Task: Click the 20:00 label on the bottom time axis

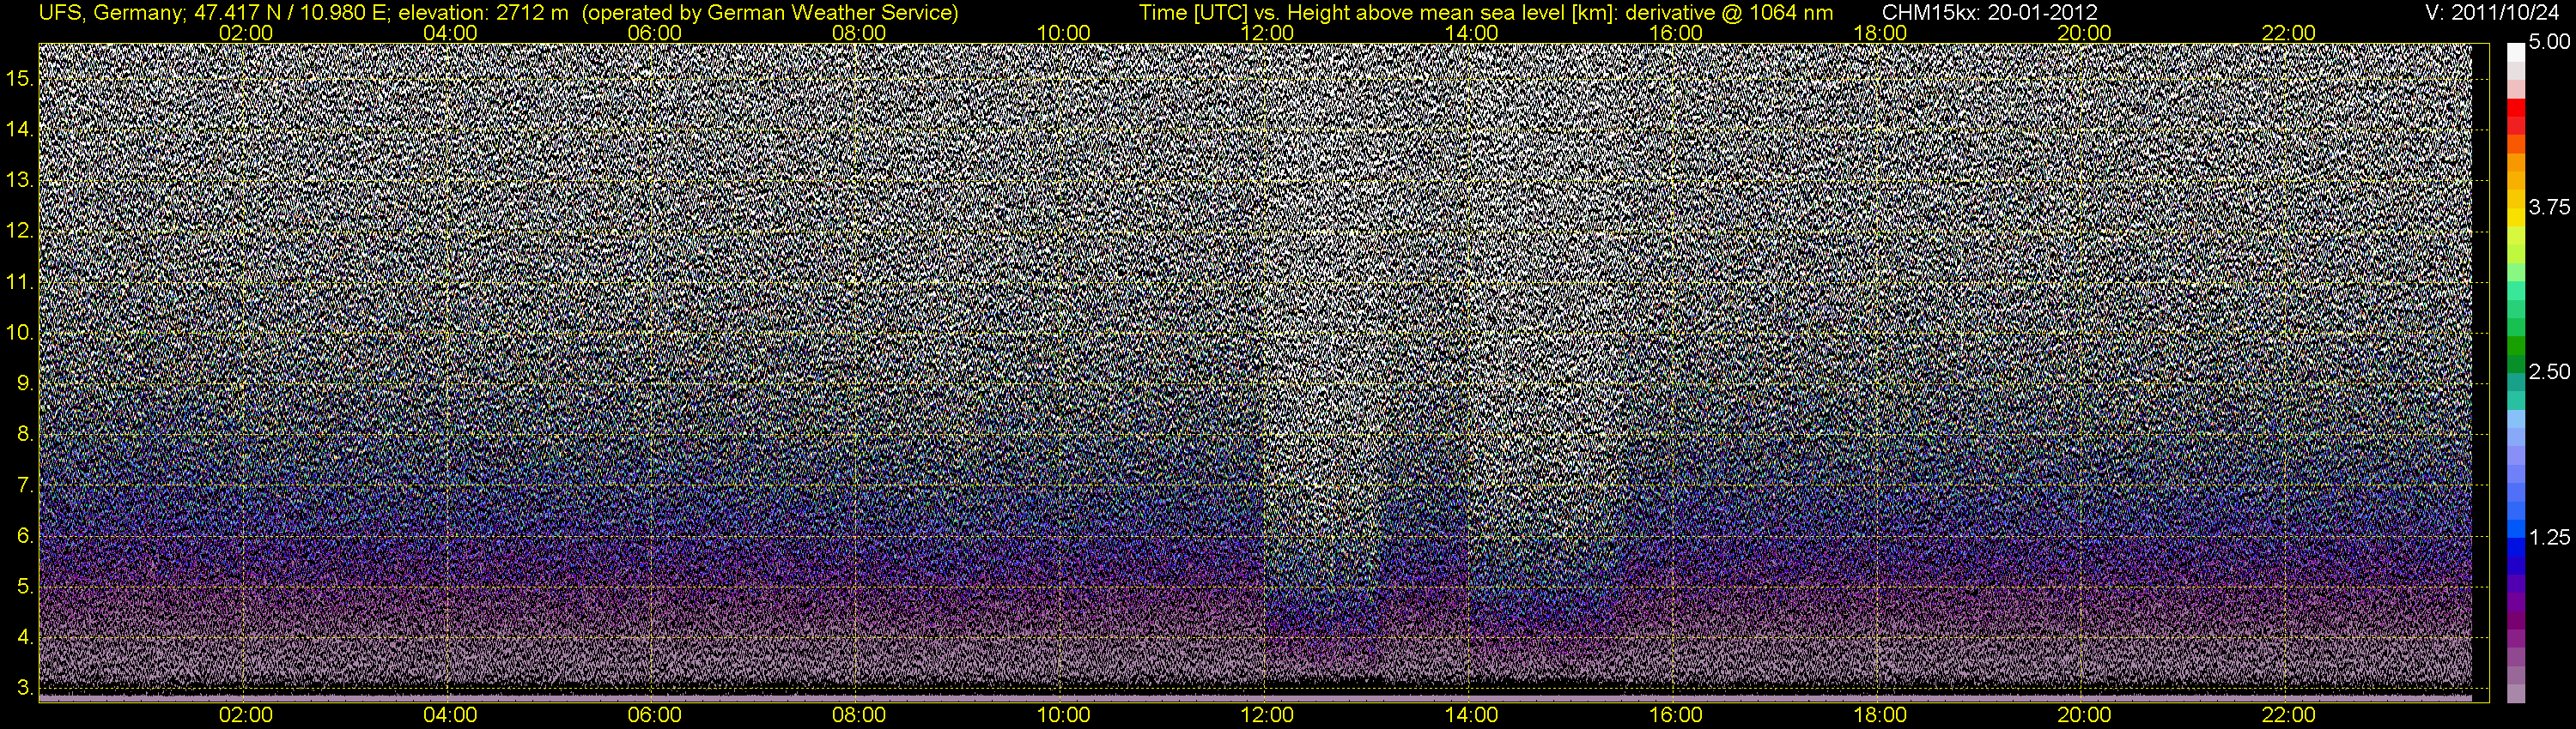Action: point(2084,715)
